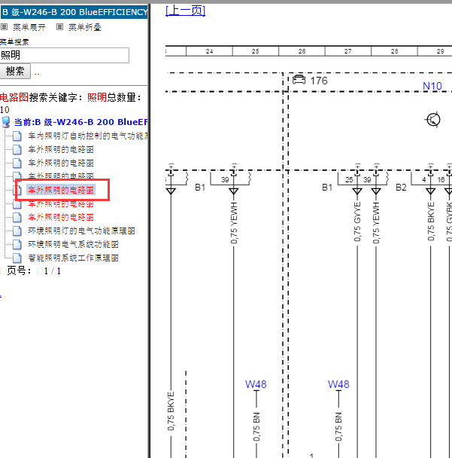Click result count 10

pos(5,110)
